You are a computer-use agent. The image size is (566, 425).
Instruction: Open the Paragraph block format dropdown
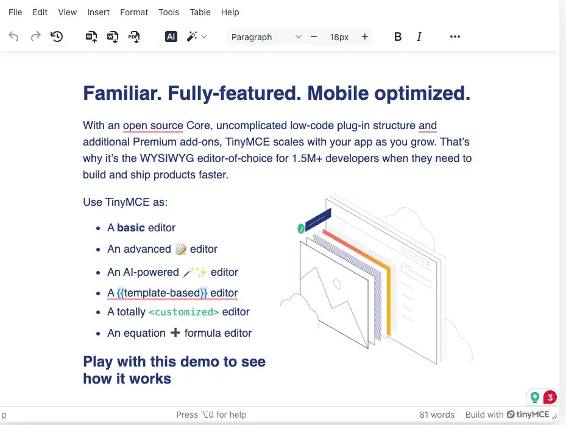[266, 37]
